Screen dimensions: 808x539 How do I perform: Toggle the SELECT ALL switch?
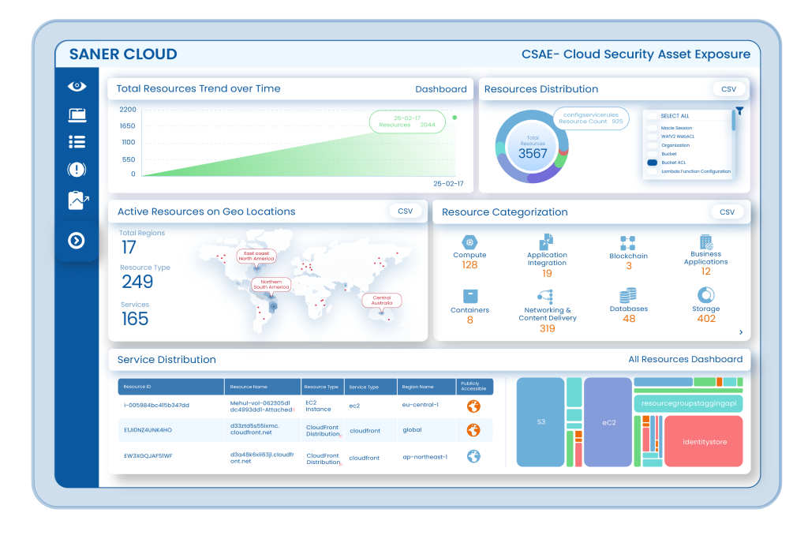click(x=653, y=116)
